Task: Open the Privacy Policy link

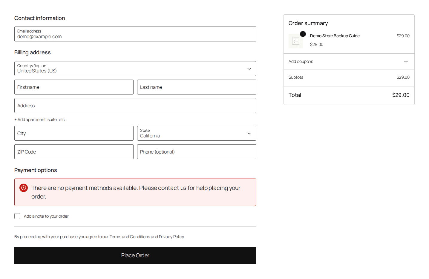Action: pos(171,237)
